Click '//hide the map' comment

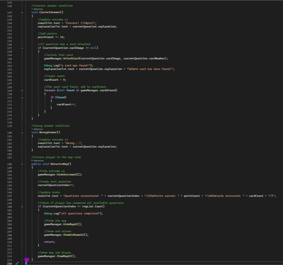pyautogui.click(x=55, y=221)
